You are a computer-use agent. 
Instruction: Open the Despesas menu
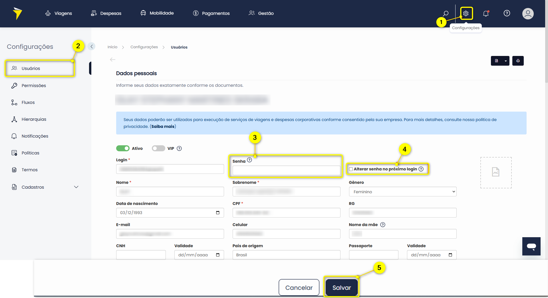pyautogui.click(x=106, y=13)
